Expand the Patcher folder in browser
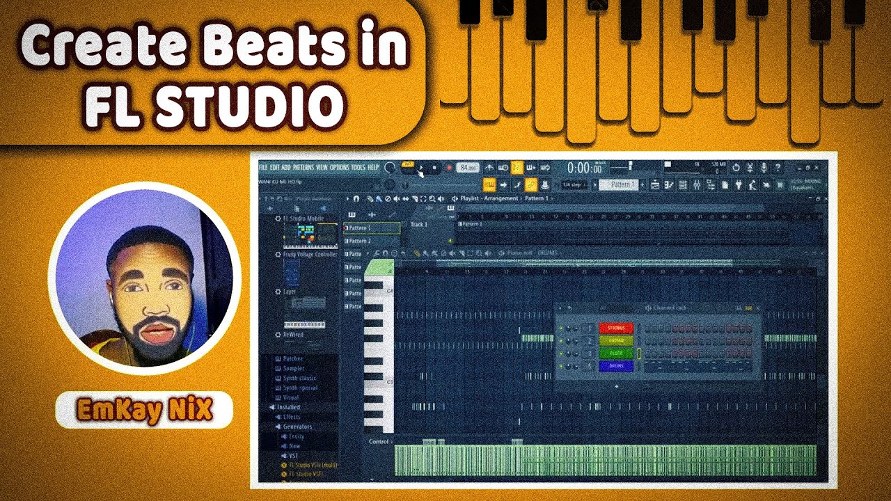The height and width of the screenshot is (501, 891). 292,358
